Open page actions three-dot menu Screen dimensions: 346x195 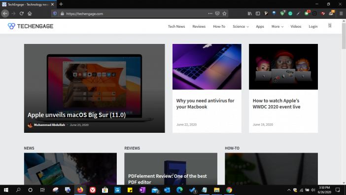[x=210, y=13]
